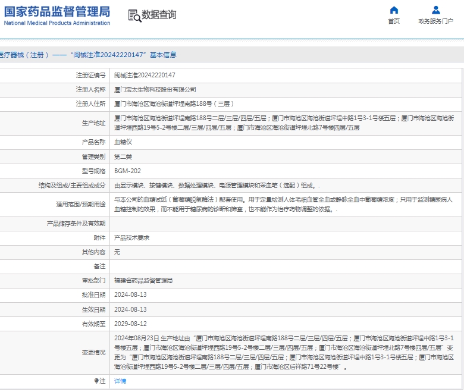The height and width of the screenshot is (392, 464).
Task: Open the 政务服务门户 text link
Action: click(x=435, y=21)
